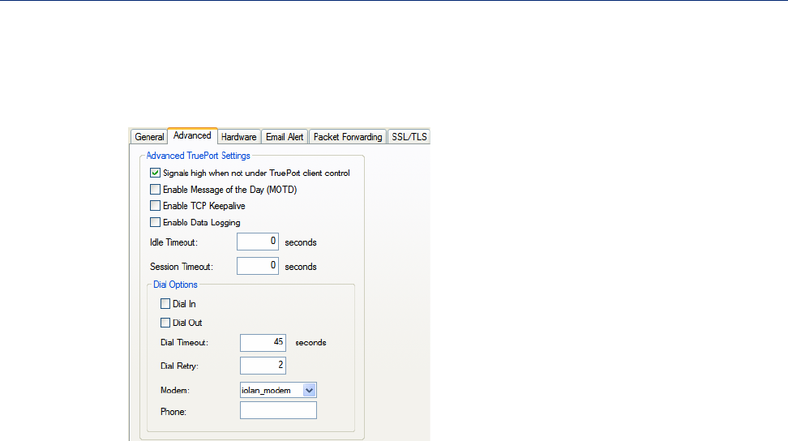Open the Modem dropdown arrow
The width and height of the screenshot is (788, 441).
(x=309, y=390)
